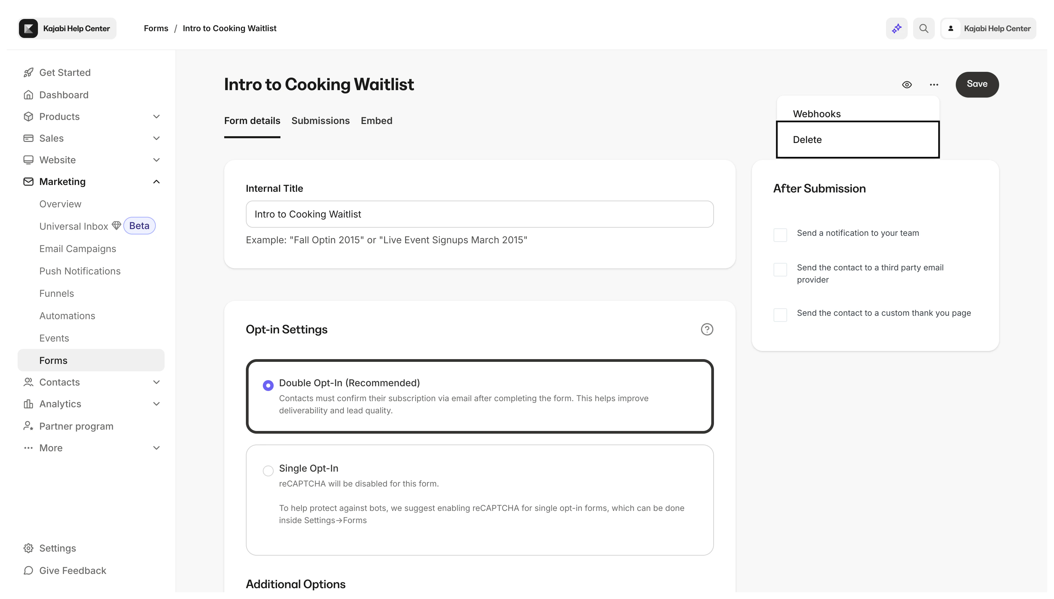Click the Settings gear in the sidebar
Image resolution: width=1054 pixels, height=599 pixels.
[x=58, y=548]
